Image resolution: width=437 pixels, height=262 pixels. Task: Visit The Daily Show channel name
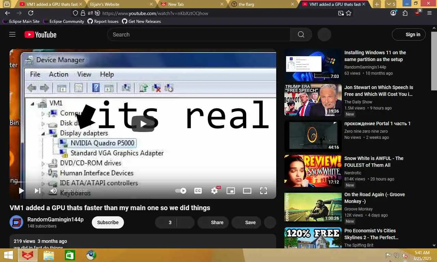coord(358,102)
